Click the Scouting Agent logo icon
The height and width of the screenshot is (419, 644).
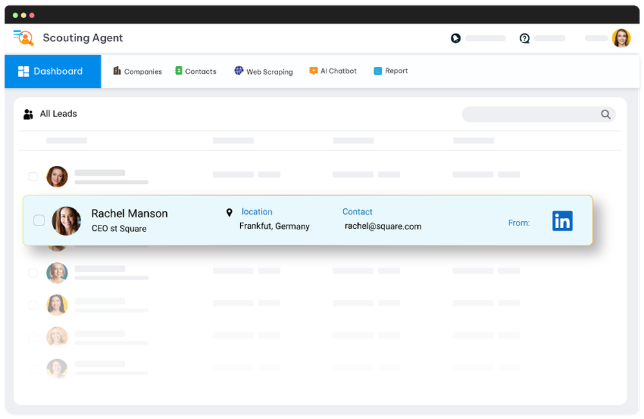coord(23,38)
